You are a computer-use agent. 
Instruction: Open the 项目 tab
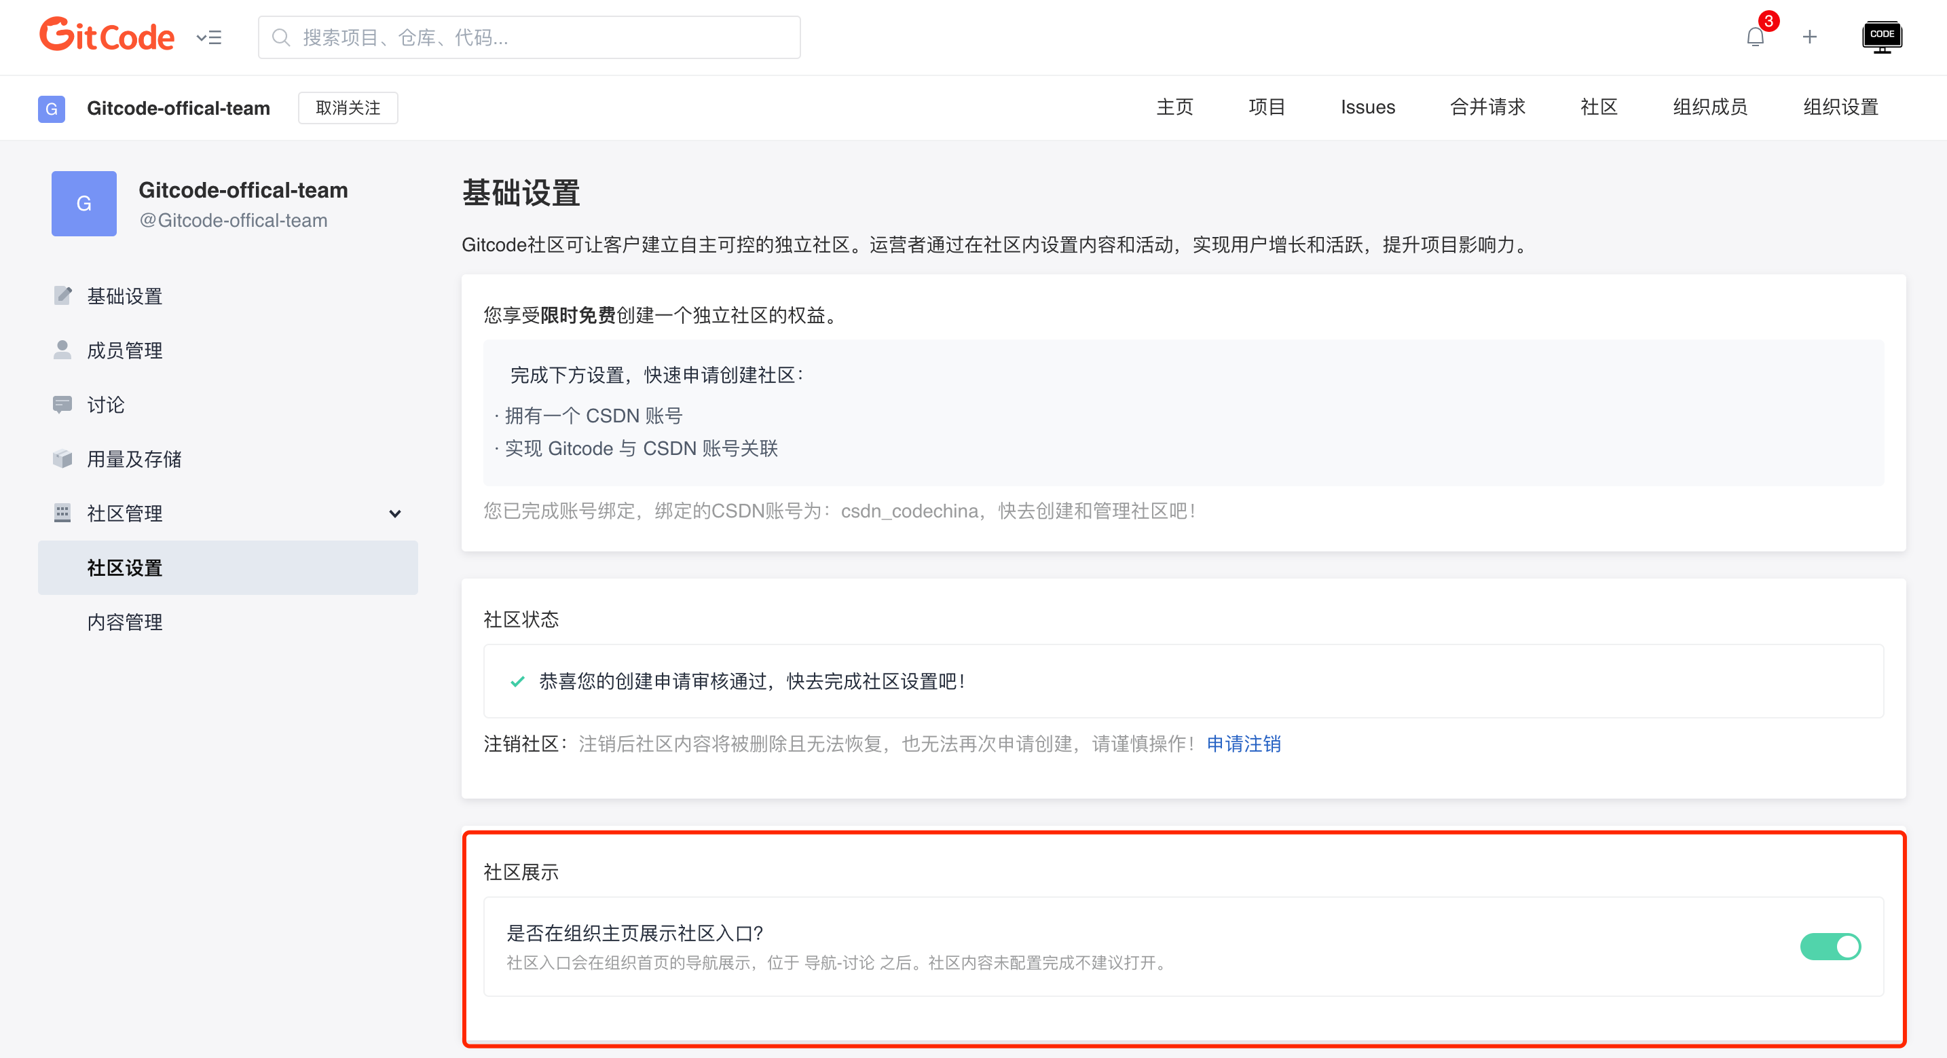pyautogui.click(x=1267, y=107)
